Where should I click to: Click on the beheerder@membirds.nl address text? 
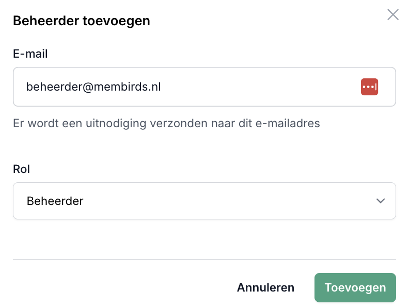point(93,87)
